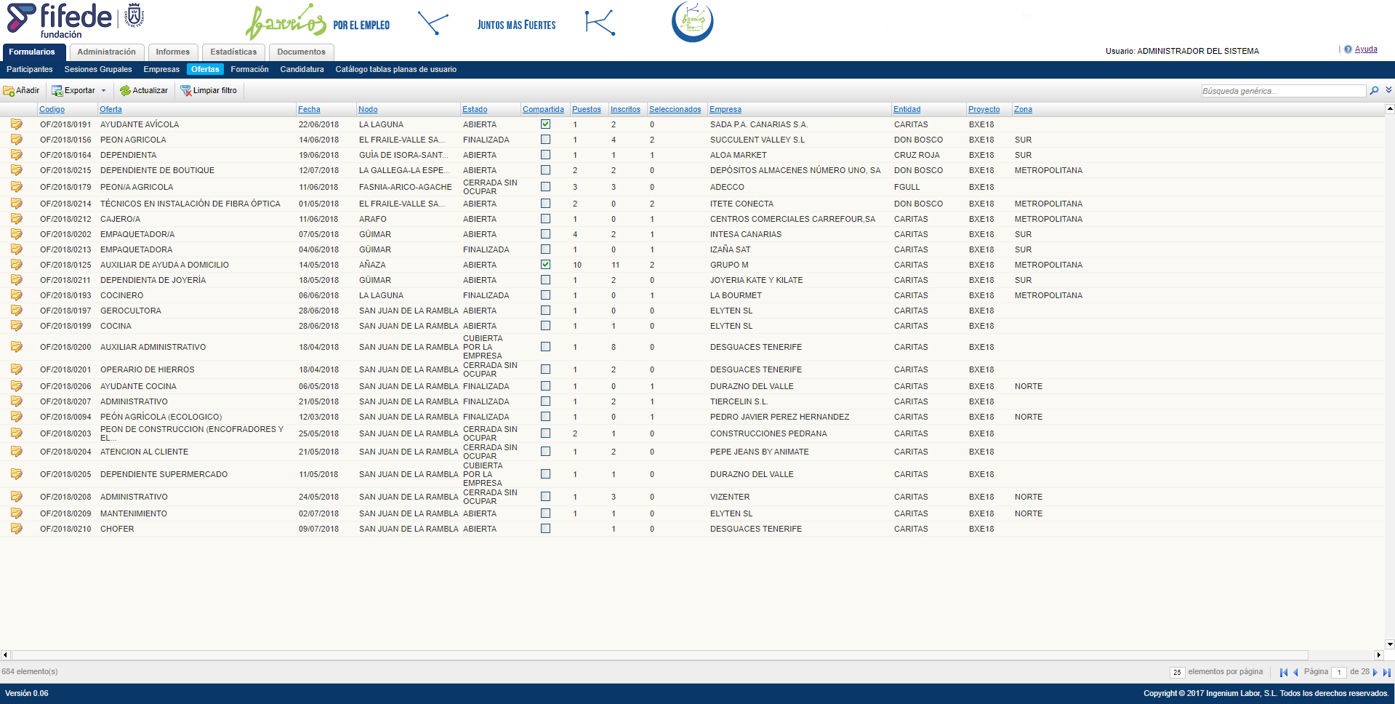The width and height of the screenshot is (1395, 704).
Task: Open edit icon for COCINERO row
Action: (16, 295)
